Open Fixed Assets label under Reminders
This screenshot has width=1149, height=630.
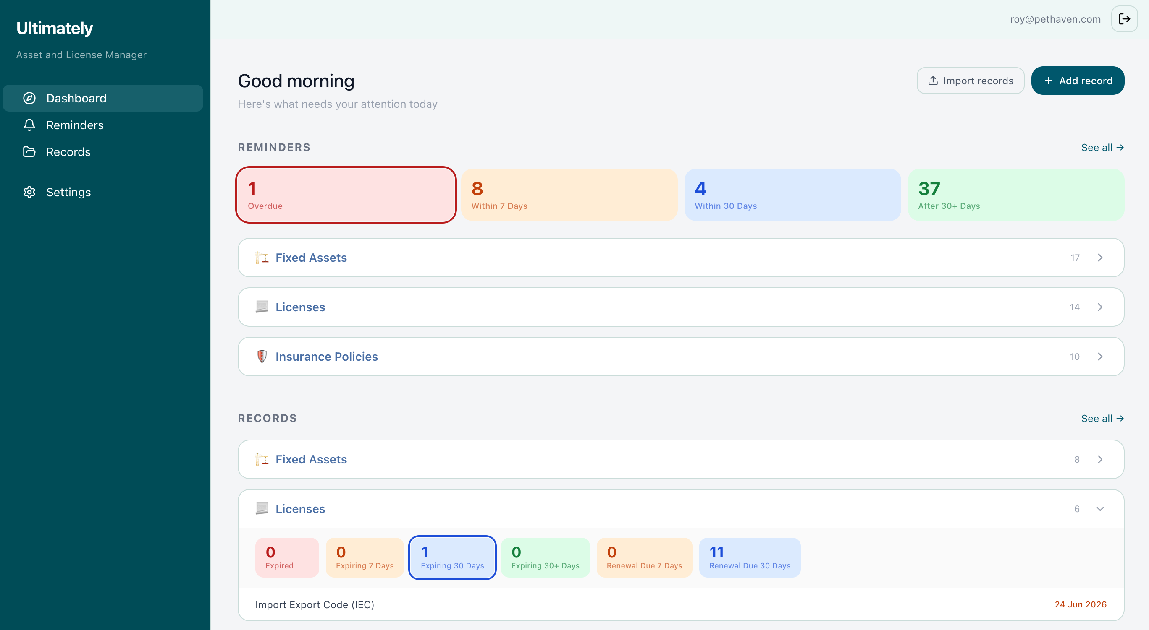[311, 258]
